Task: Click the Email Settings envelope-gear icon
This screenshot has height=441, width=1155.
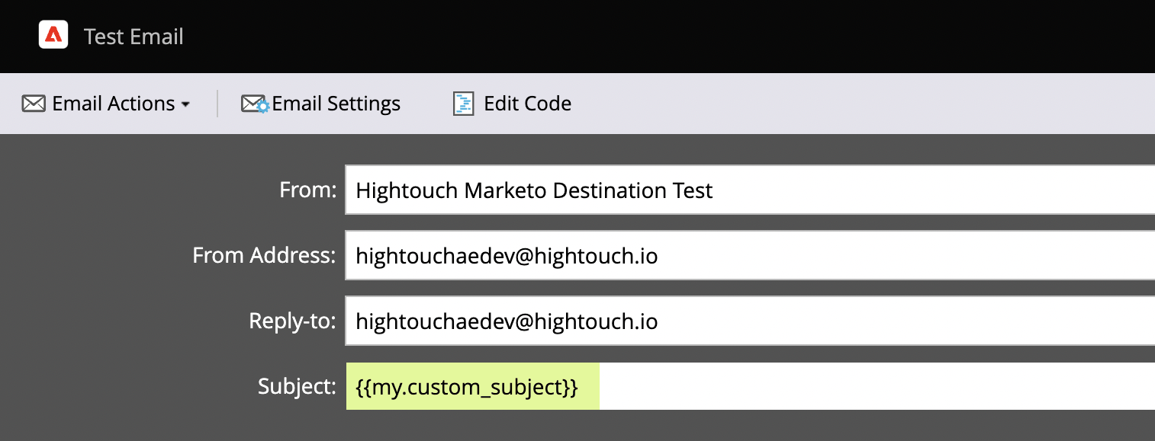Action: (254, 104)
